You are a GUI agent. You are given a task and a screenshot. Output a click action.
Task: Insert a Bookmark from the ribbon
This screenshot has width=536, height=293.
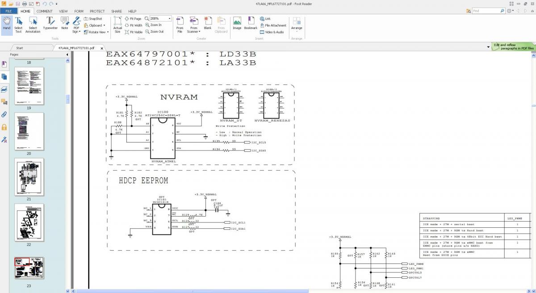251,23
